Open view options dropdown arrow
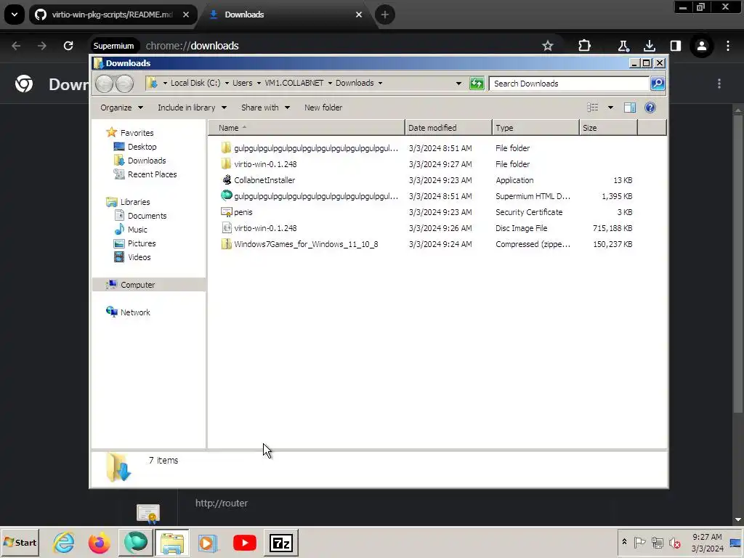The height and width of the screenshot is (558, 744). 610,108
